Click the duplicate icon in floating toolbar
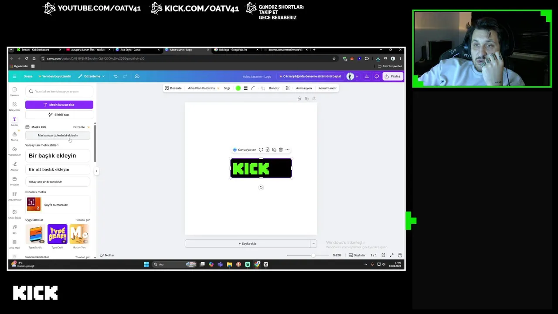This screenshot has width=558, height=314. point(274,150)
